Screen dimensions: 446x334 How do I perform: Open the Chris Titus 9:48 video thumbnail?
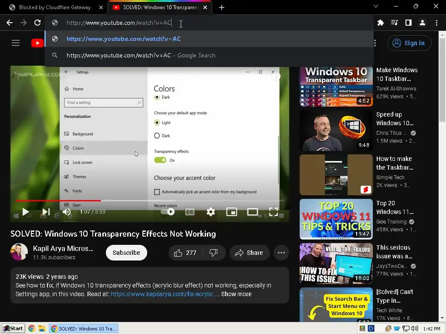click(x=336, y=130)
